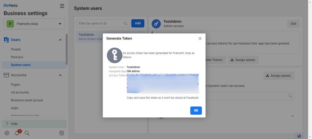312x139 pixels.
Task: Open notifications bell icon
Action: [17, 133]
